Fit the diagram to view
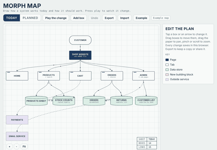Screen dimensions: 217x150 tap(24, 147)
